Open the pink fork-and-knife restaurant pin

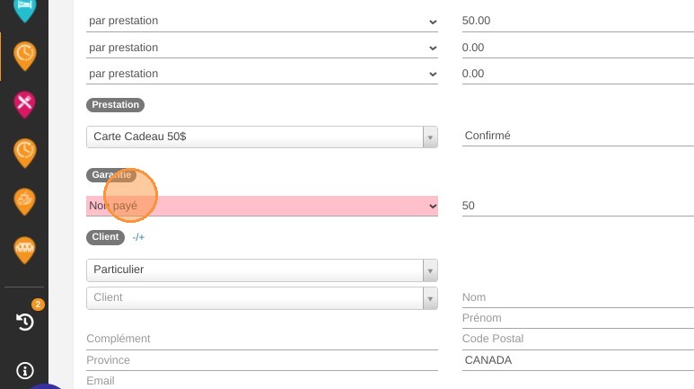[25, 104]
